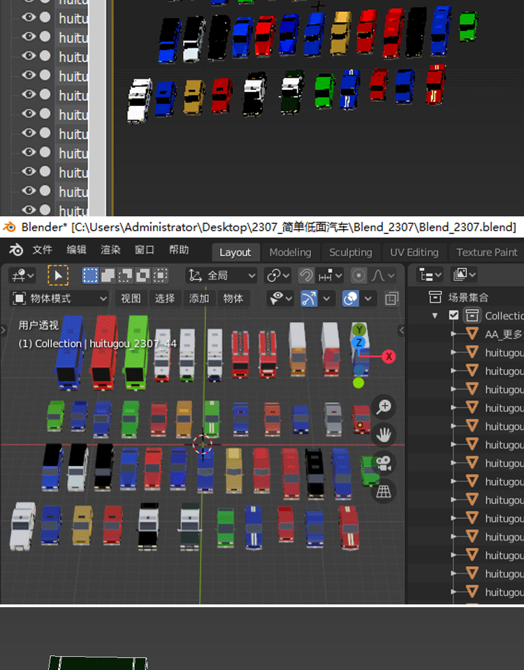The height and width of the screenshot is (670, 524).
Task: Select 场景集合 in the outliner
Action: (x=468, y=297)
